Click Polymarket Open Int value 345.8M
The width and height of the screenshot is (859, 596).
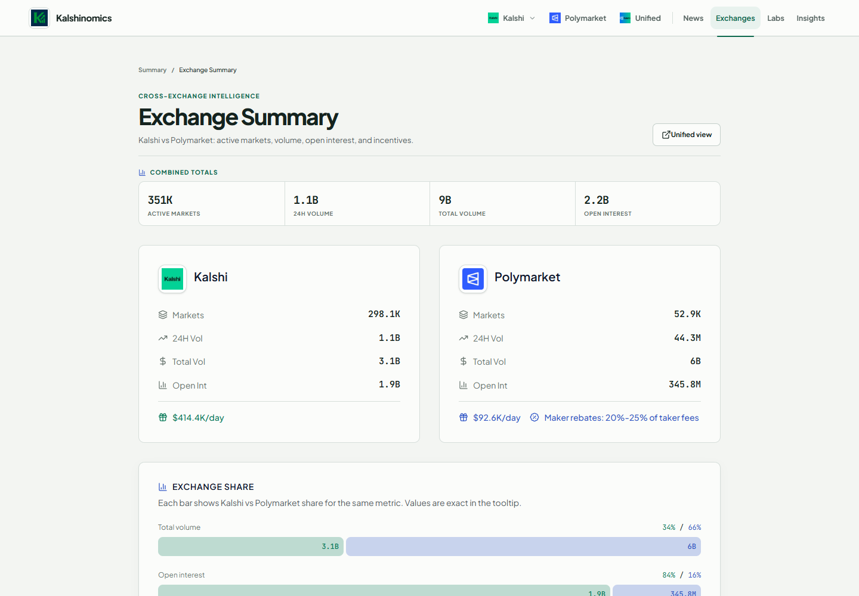tap(685, 384)
